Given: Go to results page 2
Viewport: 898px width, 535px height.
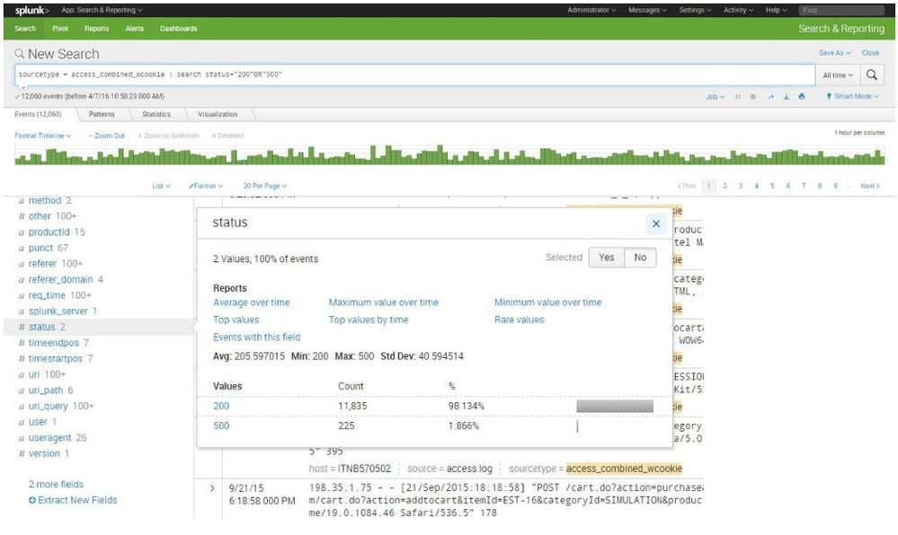Looking at the screenshot, I should point(725,186).
